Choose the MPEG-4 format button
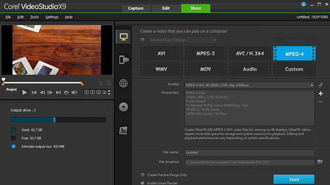 coord(294,53)
